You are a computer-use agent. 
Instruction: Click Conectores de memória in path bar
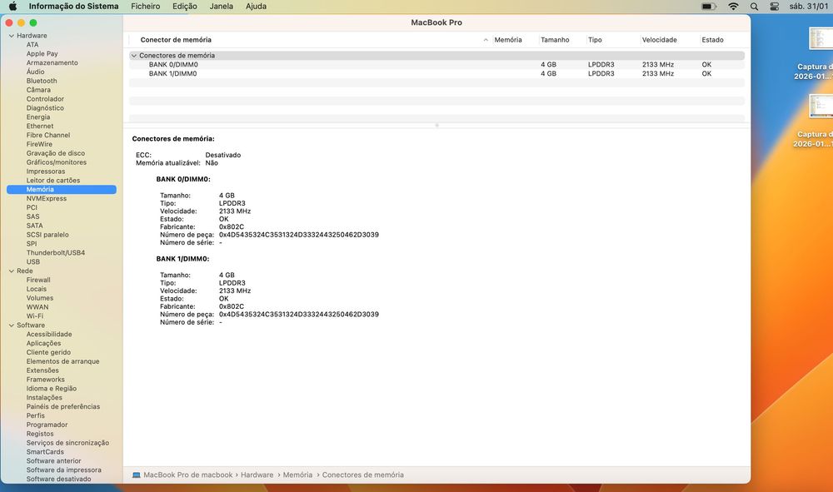coord(363,475)
